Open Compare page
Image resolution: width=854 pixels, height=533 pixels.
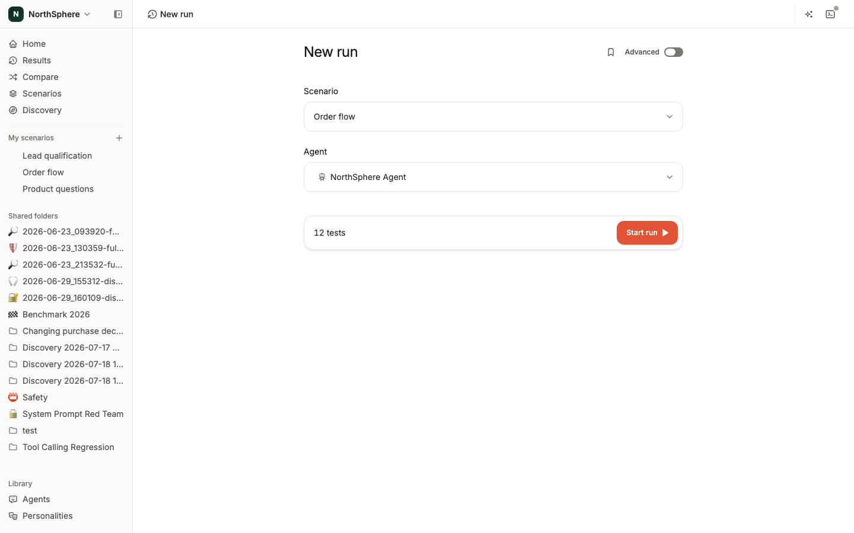[66, 77]
